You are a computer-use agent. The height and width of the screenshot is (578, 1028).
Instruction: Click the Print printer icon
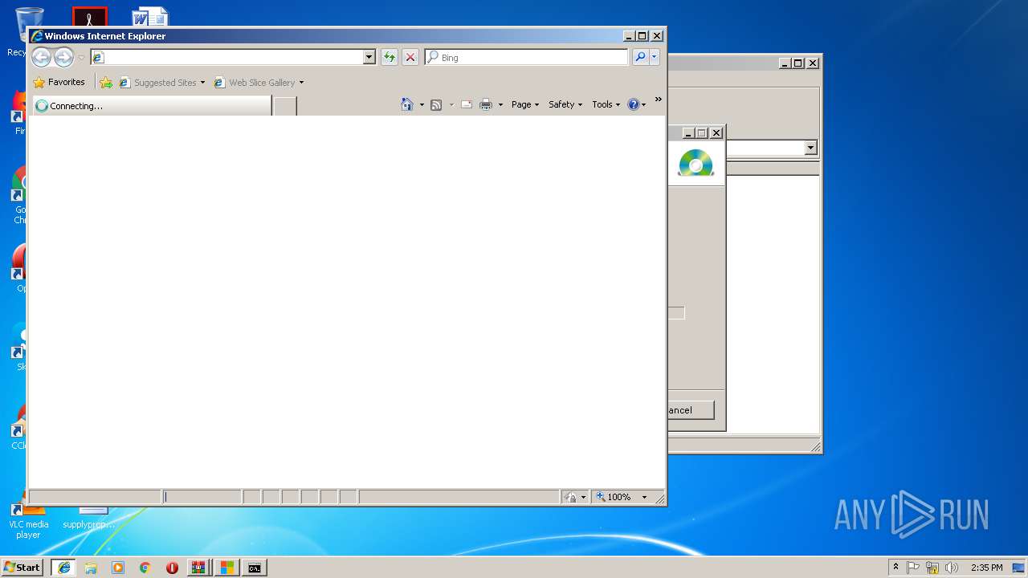coord(486,104)
